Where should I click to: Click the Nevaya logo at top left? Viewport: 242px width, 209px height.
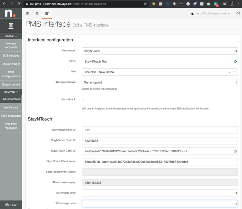pyautogui.click(x=10, y=13)
